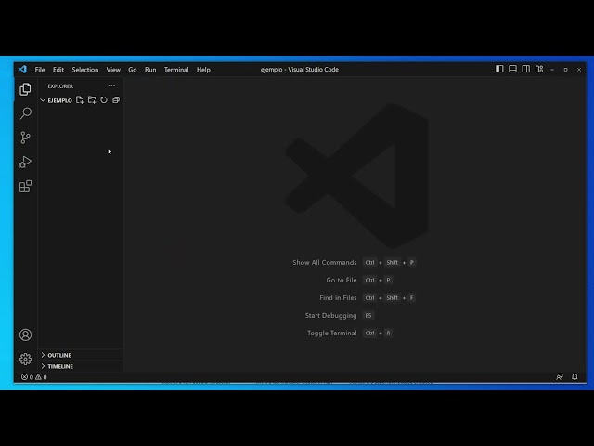Open the Terminal menu

coord(176,70)
